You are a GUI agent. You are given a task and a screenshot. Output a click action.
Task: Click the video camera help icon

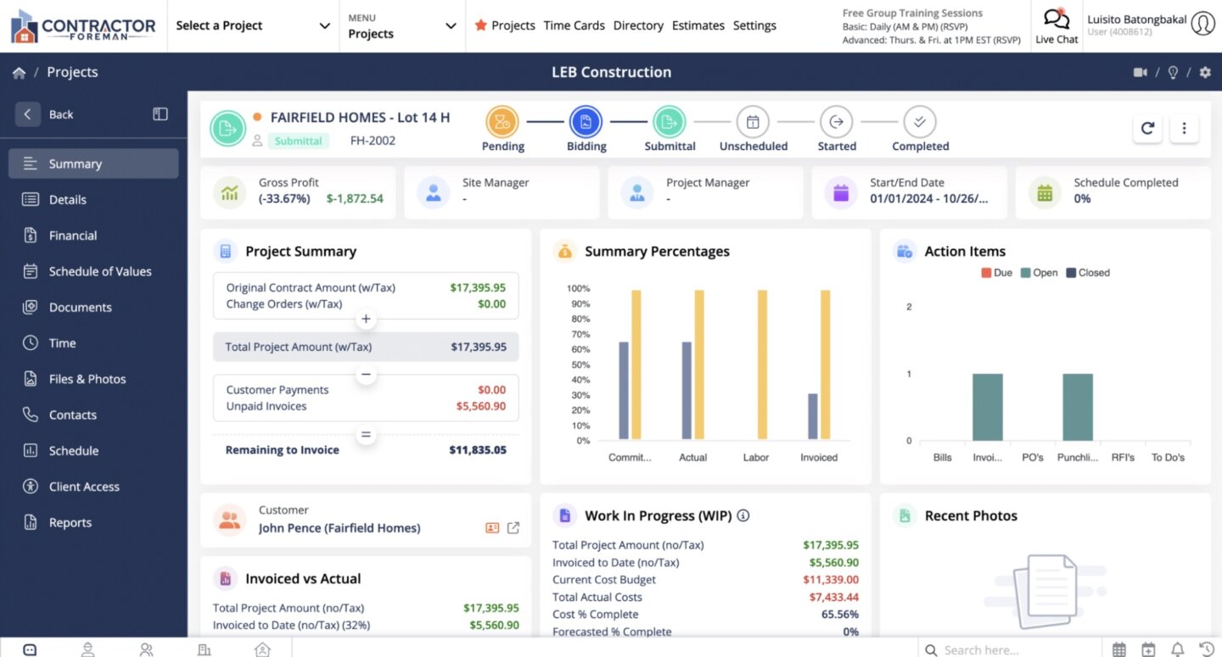tap(1141, 73)
